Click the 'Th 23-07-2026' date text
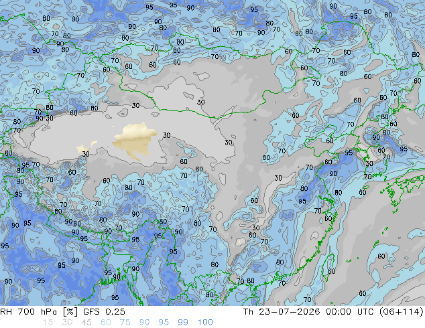This screenshot has width=425, height=328. coord(282,312)
